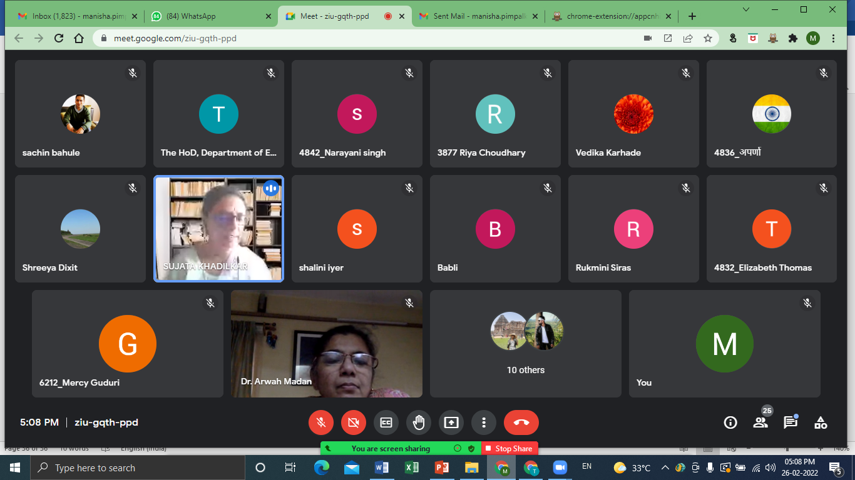This screenshot has height=480, width=855.
Task: Click Stop Share button
Action: pyautogui.click(x=509, y=448)
